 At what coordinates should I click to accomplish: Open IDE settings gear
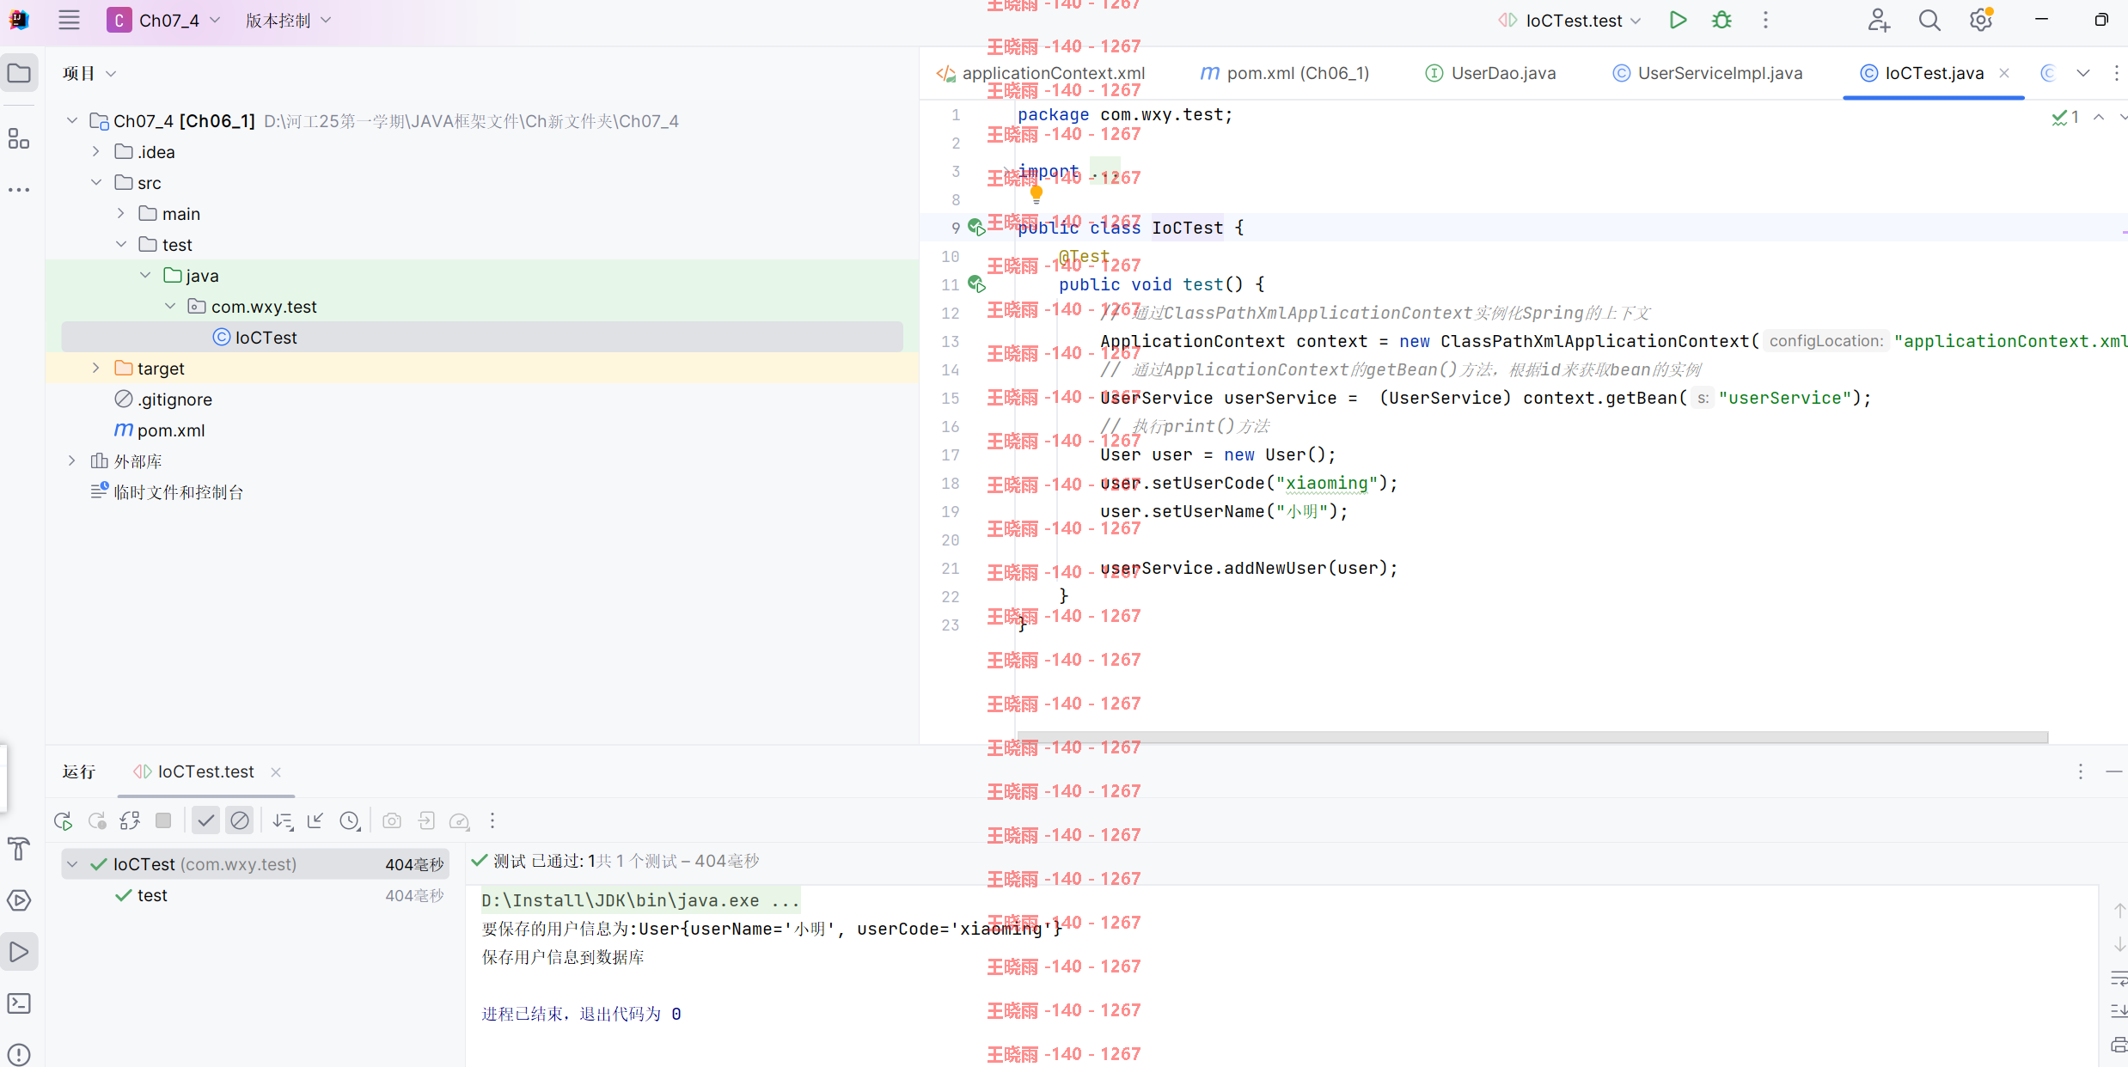tap(1981, 20)
